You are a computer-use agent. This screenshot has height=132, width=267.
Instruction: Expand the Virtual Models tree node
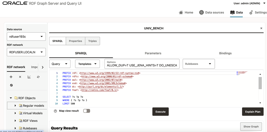[x=15, y=113]
